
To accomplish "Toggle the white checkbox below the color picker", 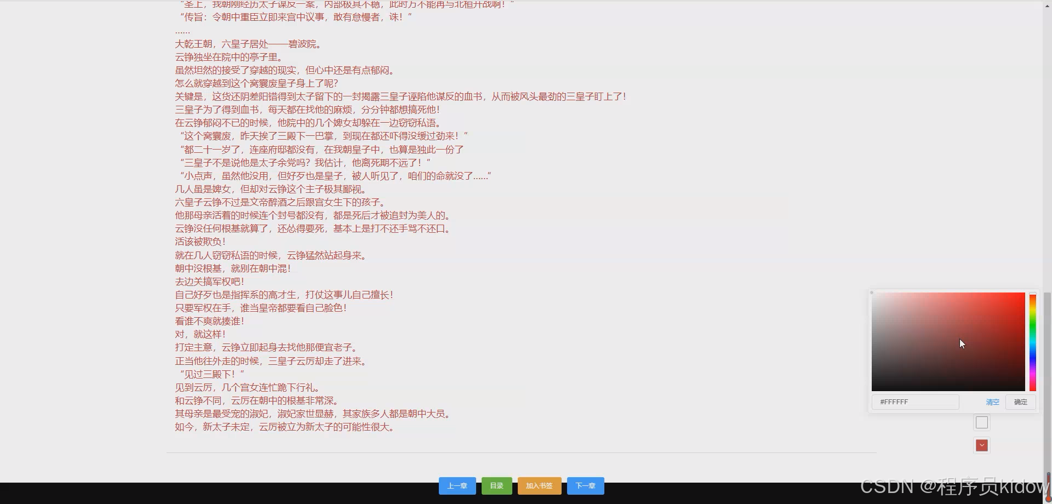I will pos(981,422).
